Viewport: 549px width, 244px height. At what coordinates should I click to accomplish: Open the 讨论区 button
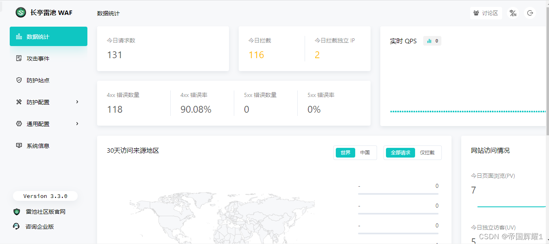(486, 13)
